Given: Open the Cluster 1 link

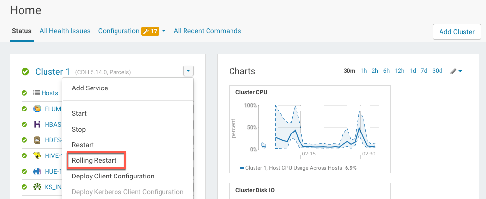Looking at the screenshot, I should (52, 72).
